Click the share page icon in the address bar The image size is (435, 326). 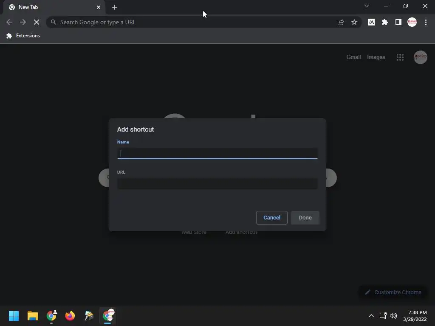tap(341, 22)
